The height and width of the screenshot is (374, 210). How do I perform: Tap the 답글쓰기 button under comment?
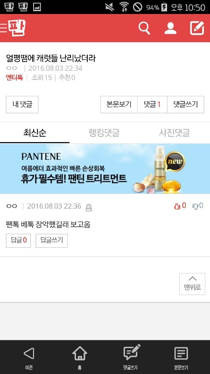pos(52,240)
